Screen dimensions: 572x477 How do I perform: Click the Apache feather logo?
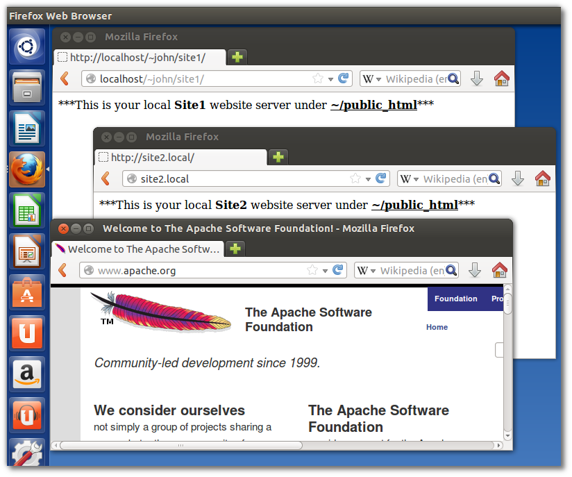pyautogui.click(x=161, y=311)
